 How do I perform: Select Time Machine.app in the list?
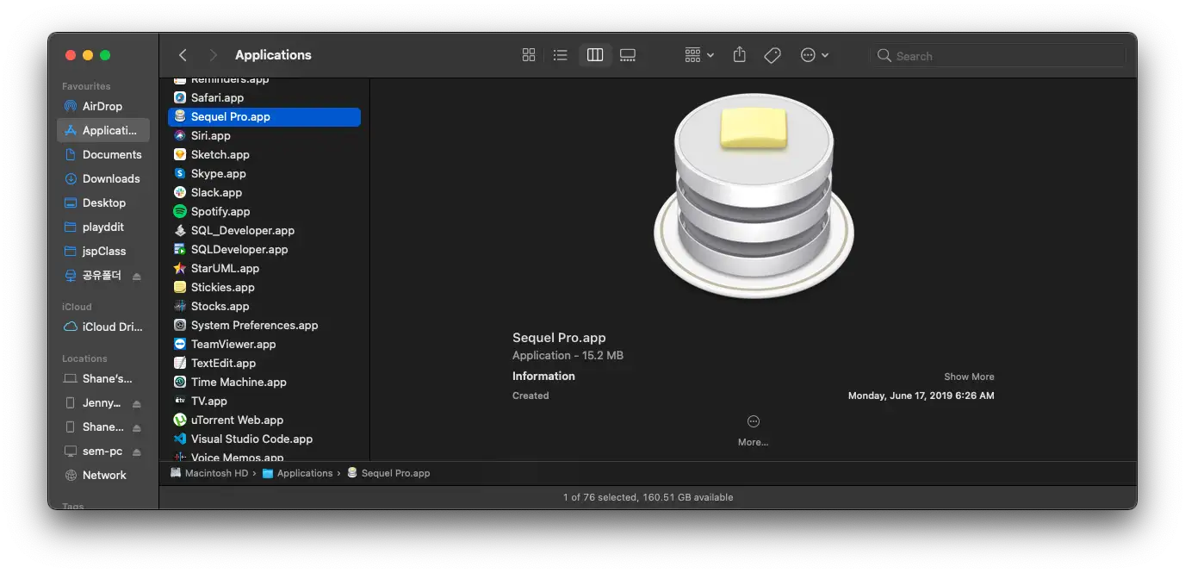[264, 382]
